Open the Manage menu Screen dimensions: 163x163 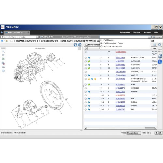pyautogui.click(x=137, y=32)
